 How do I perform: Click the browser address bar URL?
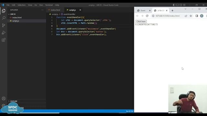tap(168, 16)
